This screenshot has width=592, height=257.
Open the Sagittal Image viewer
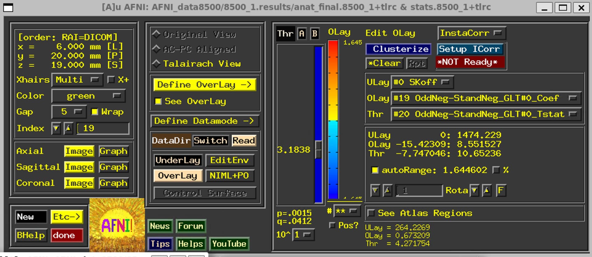pos(79,167)
